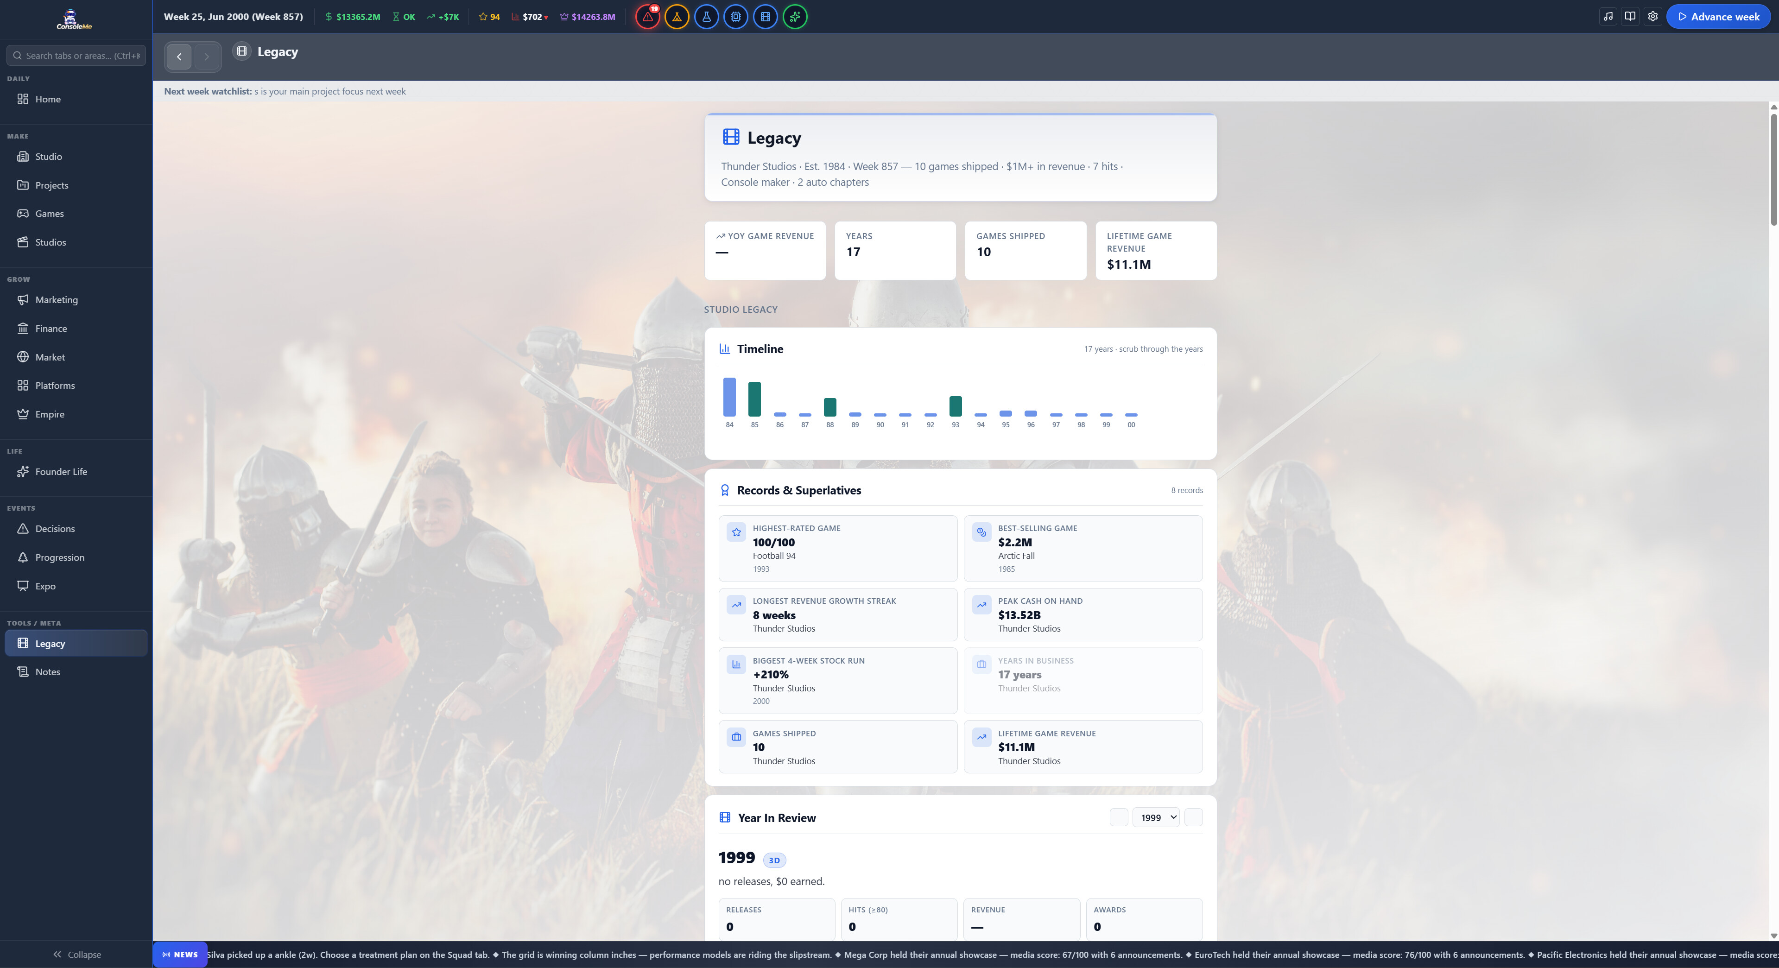This screenshot has width=1779, height=968.
Task: Click the green sparkles icon in top bar
Action: [795, 17]
